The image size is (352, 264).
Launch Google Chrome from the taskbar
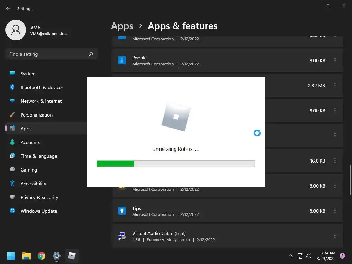coord(42,256)
